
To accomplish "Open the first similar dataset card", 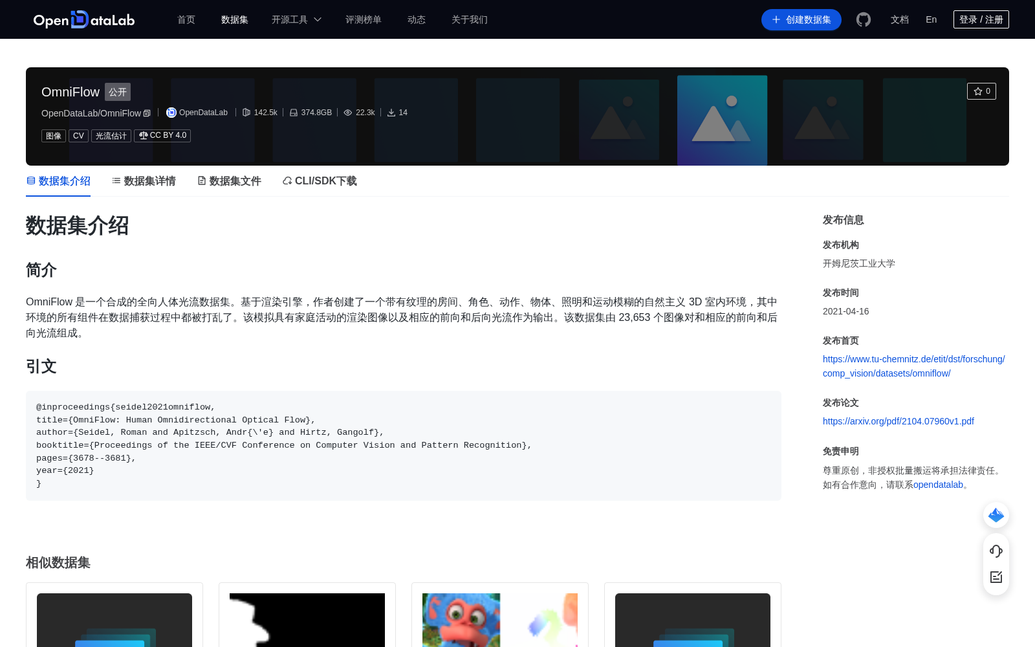I will point(114,615).
